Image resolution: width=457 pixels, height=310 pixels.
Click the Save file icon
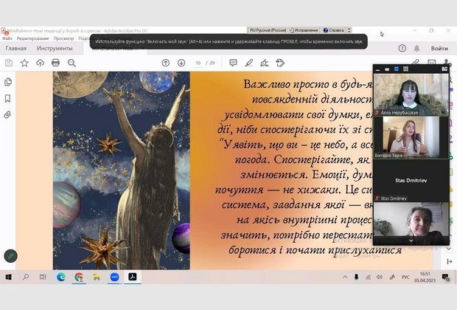[9, 63]
